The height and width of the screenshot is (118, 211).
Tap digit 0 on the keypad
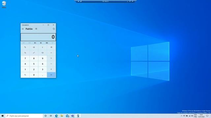34,75
